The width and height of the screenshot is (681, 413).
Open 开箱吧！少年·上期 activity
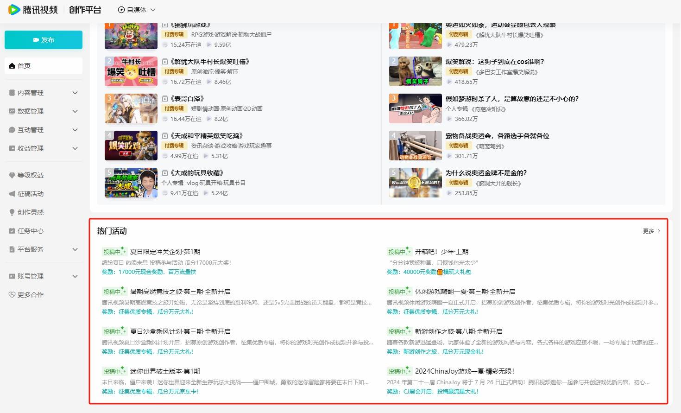pyautogui.click(x=441, y=252)
